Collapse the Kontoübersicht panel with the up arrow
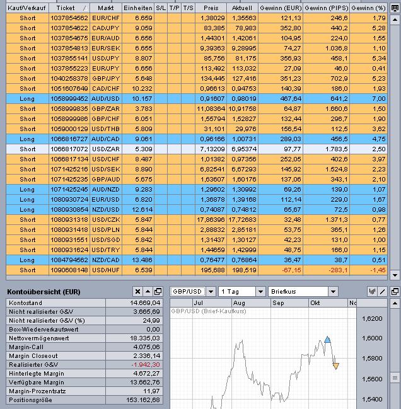This screenshot has width=401, height=409. pos(148,291)
